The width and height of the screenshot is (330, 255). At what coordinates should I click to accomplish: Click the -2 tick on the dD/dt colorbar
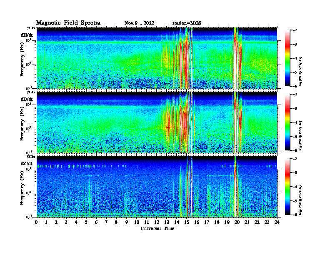295,95
